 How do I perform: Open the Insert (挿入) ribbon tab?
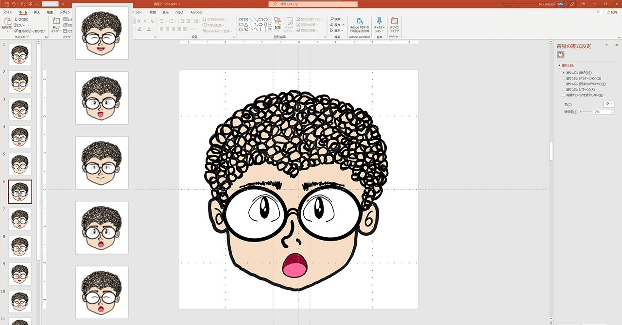37,12
